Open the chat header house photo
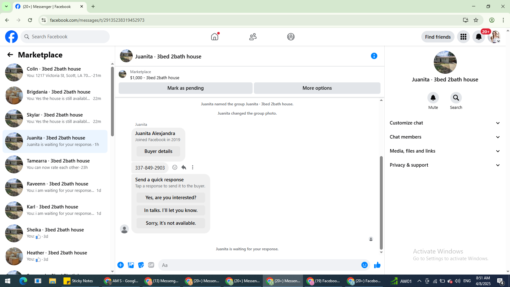510x287 pixels. pyautogui.click(x=126, y=56)
